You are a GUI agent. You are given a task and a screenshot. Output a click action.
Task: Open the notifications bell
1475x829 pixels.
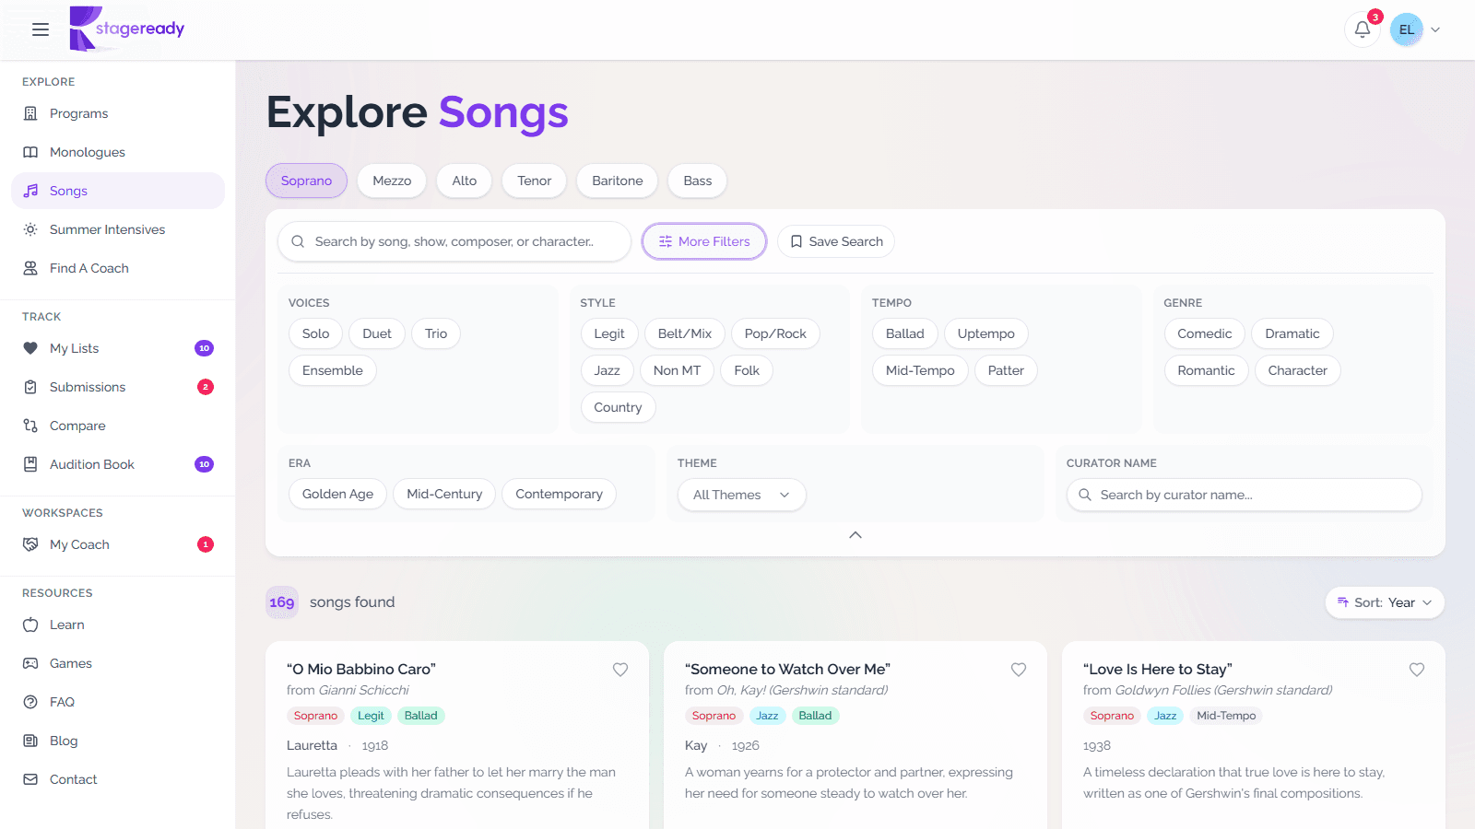[1363, 29]
